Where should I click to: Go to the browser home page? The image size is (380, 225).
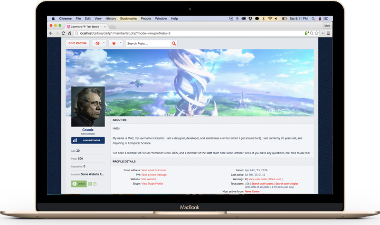[x=69, y=33]
